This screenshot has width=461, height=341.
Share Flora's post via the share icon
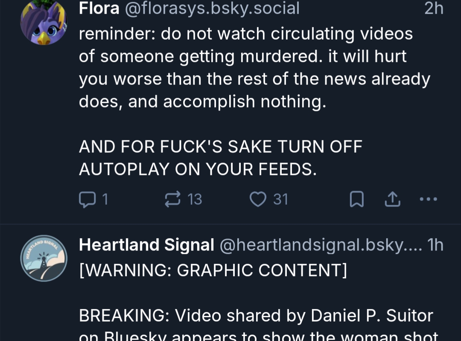tap(392, 199)
